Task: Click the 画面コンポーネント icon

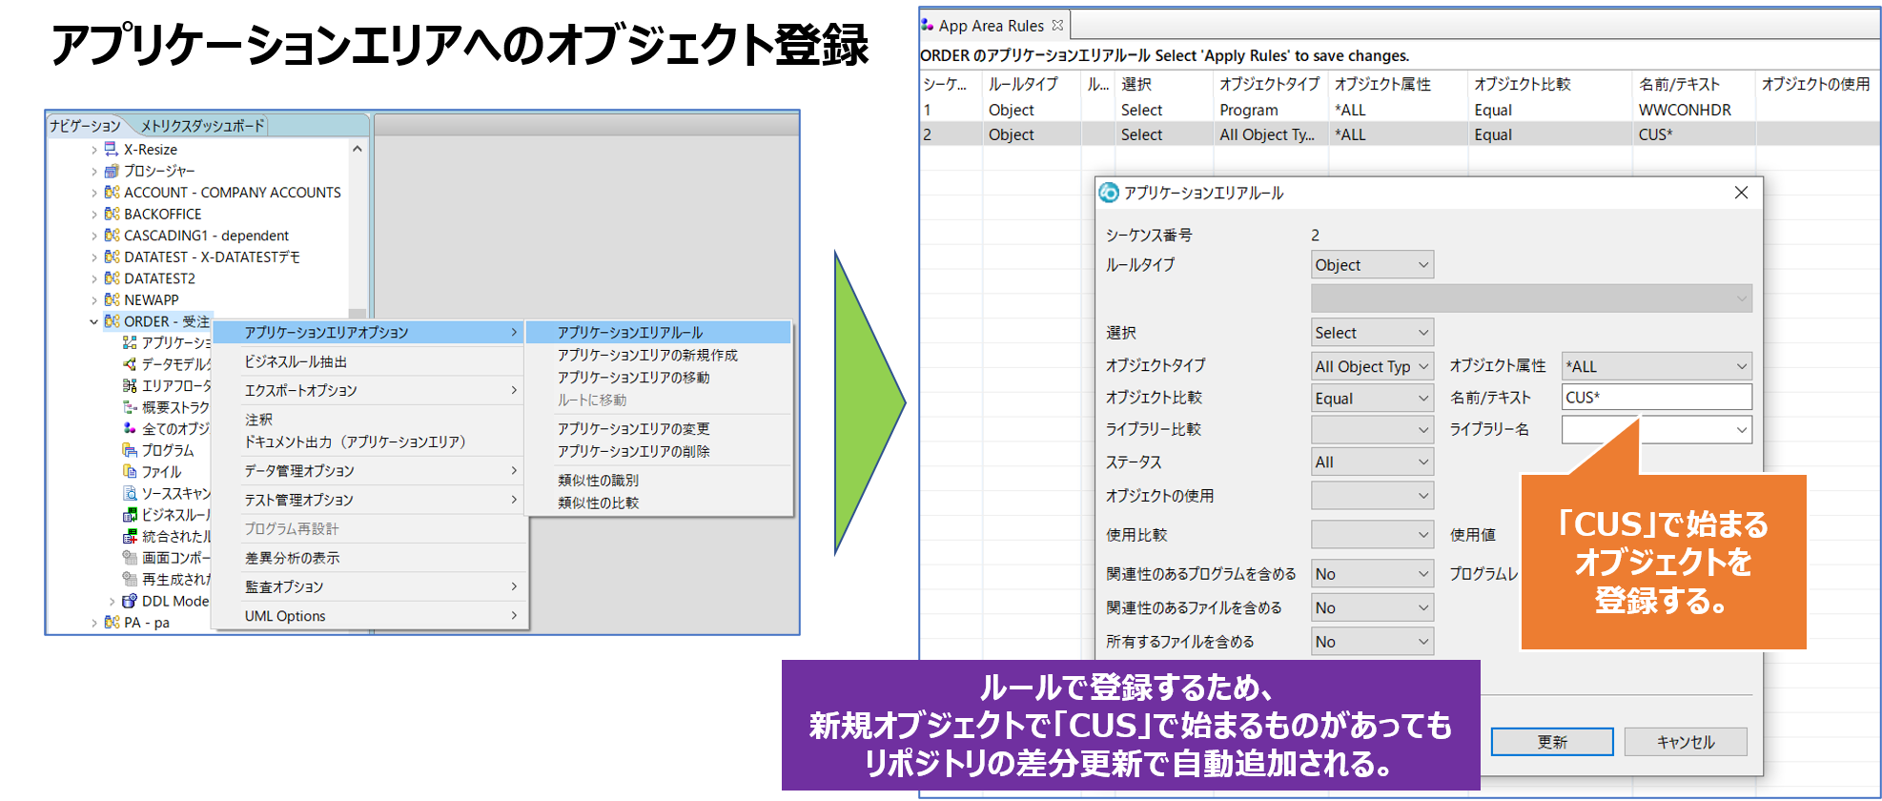Action: point(130,558)
